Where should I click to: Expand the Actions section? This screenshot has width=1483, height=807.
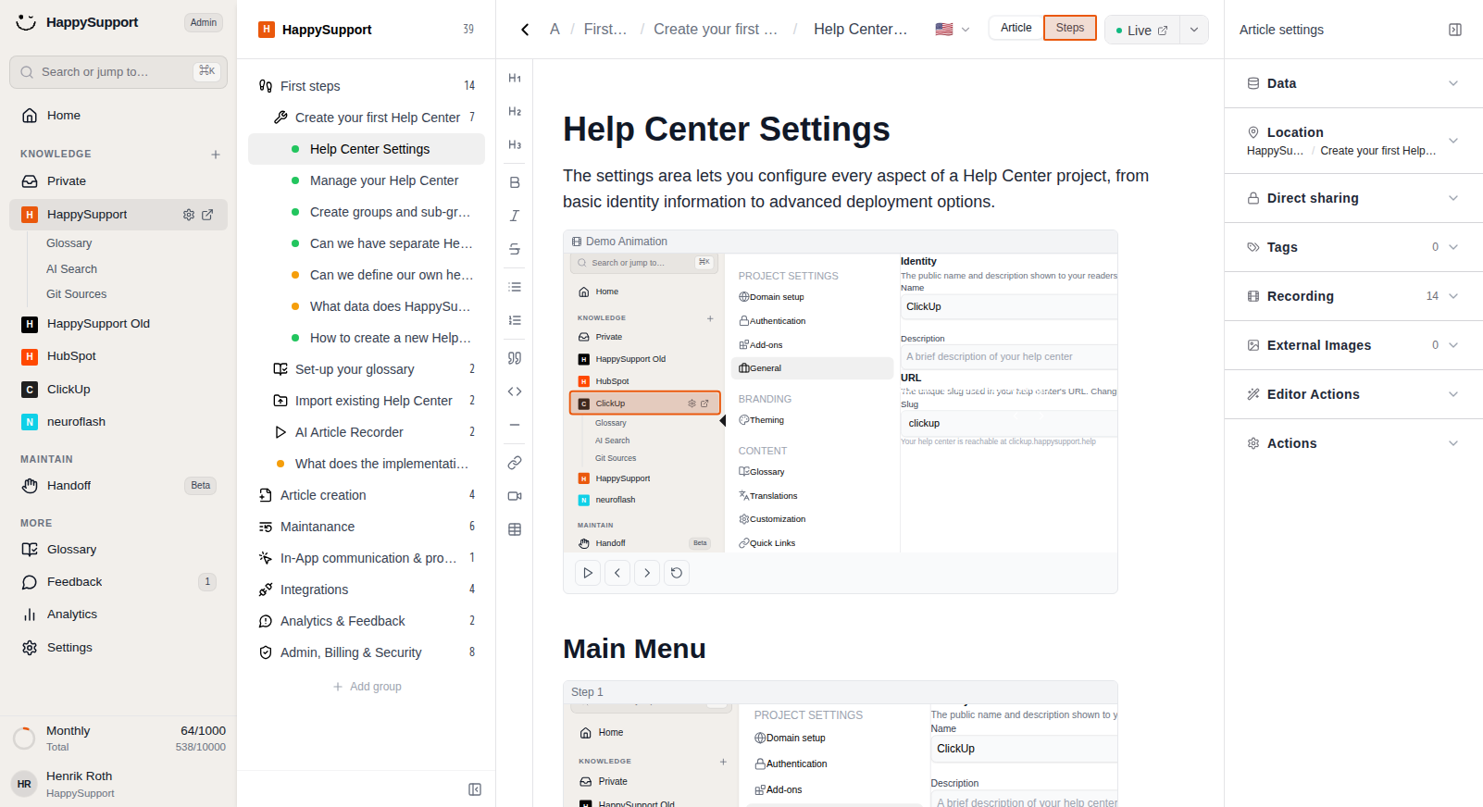pos(1353,443)
